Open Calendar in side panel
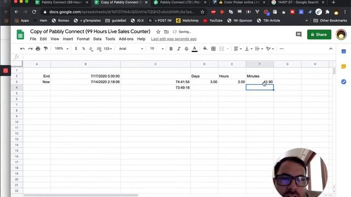Image resolution: width=351 pixels, height=197 pixels. coord(344,51)
